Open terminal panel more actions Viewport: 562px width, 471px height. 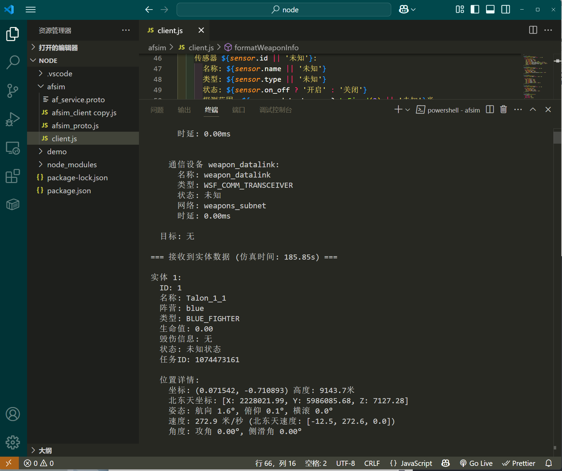(518, 109)
